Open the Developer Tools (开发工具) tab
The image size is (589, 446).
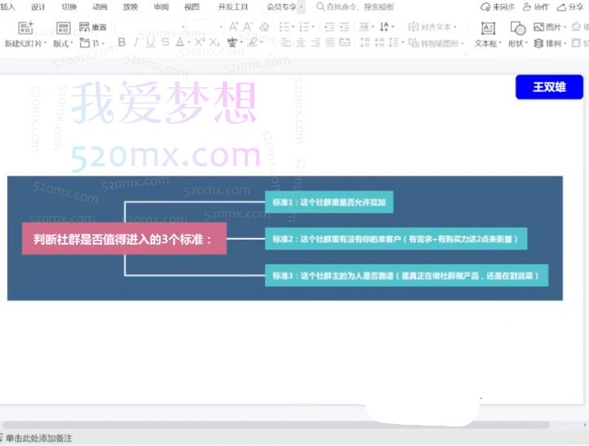(232, 7)
